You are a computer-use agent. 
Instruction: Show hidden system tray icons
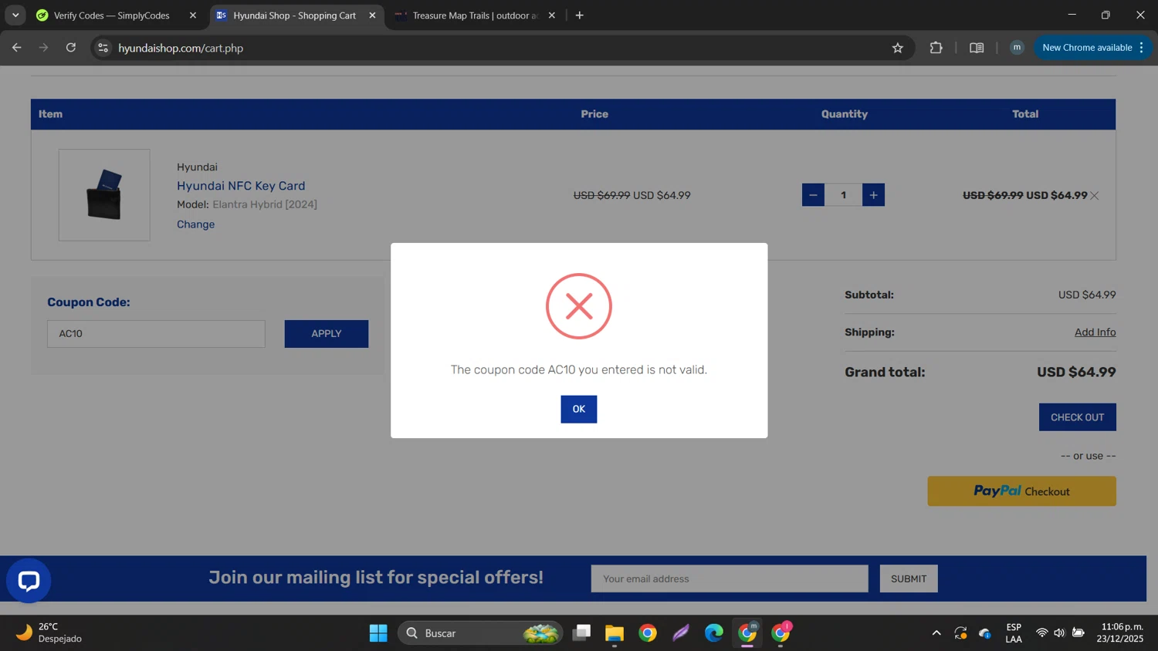click(936, 633)
